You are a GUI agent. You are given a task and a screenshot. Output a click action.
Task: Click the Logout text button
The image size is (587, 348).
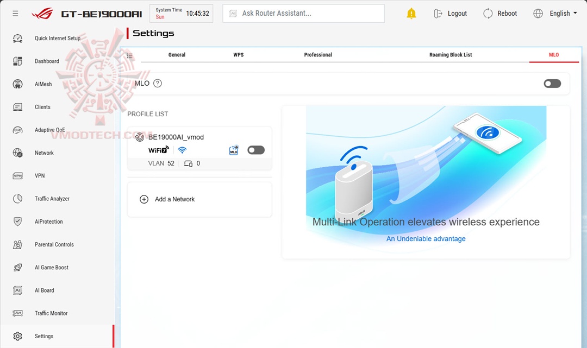457,14
